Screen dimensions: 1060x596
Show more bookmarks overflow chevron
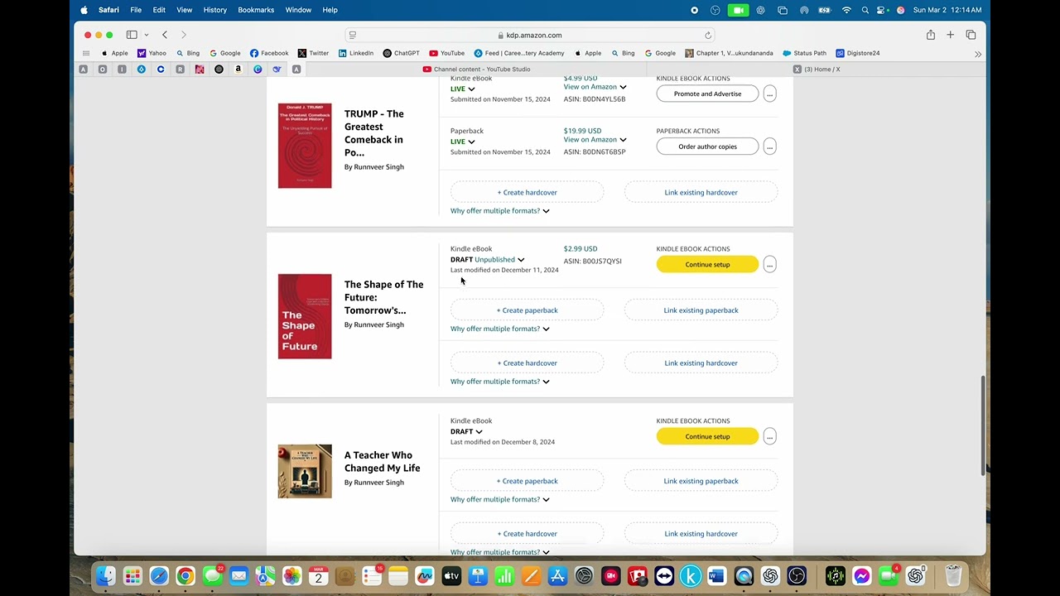978,54
